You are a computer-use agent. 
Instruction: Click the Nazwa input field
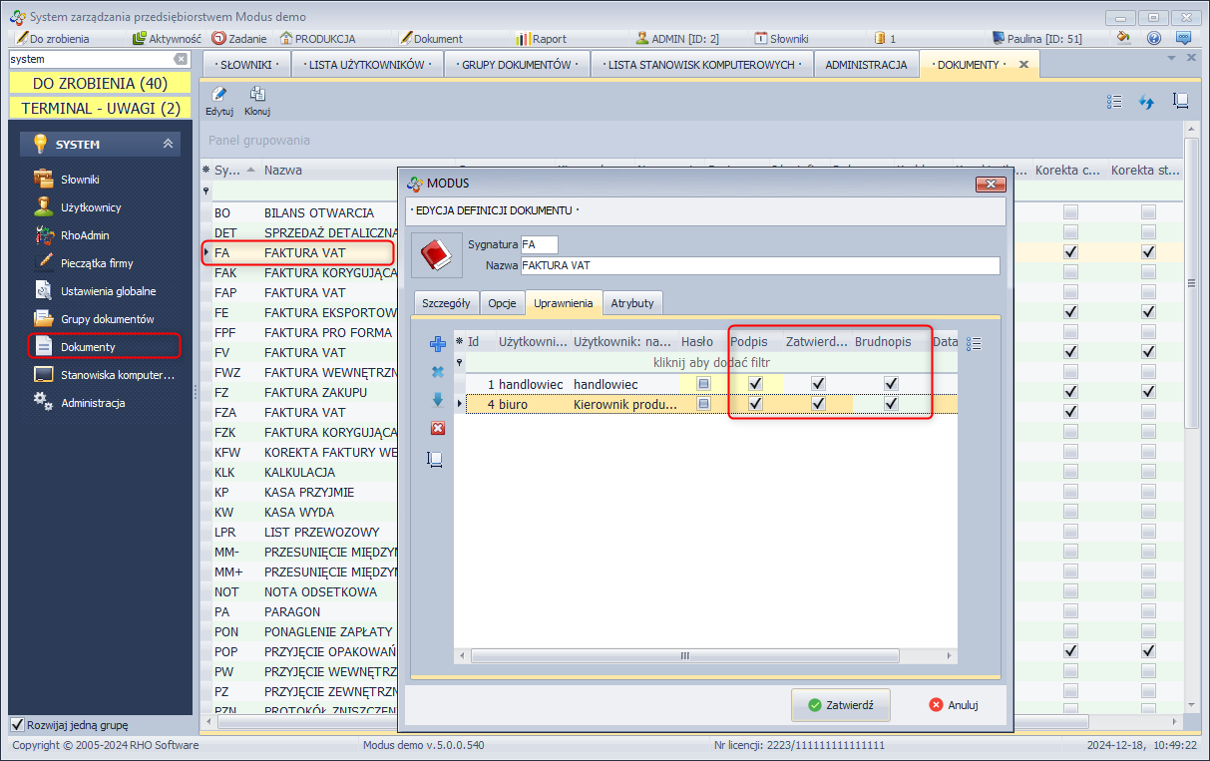point(759,265)
